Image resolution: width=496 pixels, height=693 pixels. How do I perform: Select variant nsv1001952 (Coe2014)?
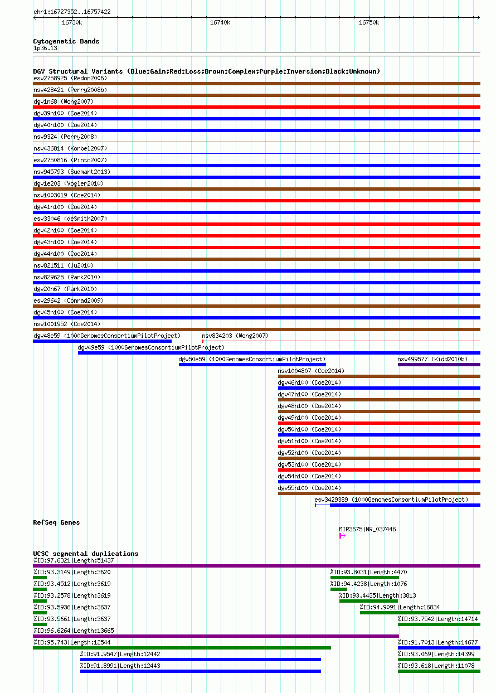(x=67, y=324)
